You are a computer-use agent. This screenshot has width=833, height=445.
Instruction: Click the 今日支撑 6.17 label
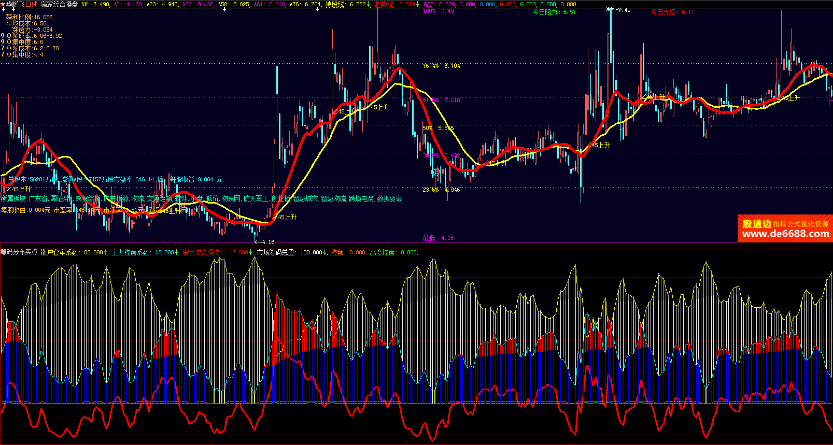pos(672,12)
